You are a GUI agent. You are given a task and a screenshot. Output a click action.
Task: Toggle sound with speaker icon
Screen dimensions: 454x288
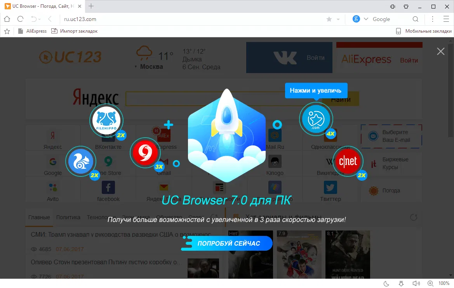416,283
